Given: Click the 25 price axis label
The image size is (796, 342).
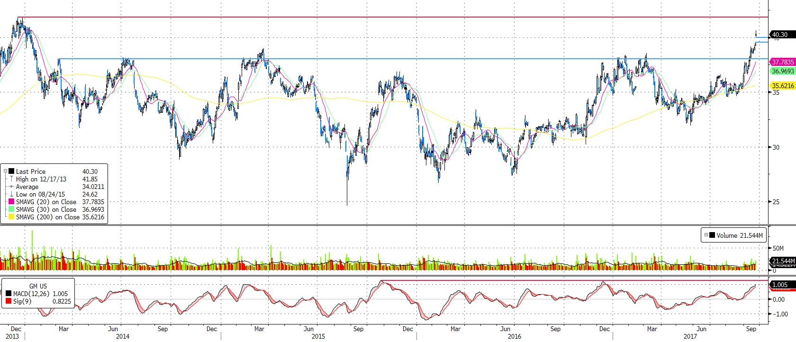Looking at the screenshot, I should point(776,202).
